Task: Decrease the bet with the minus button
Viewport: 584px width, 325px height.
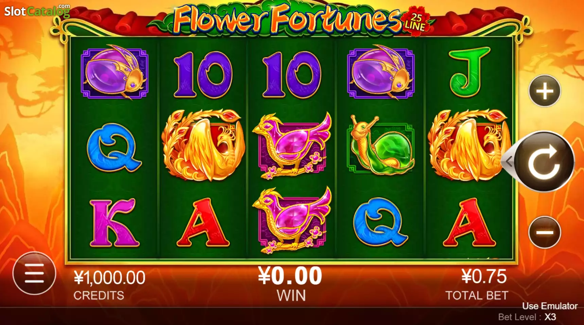Action: click(x=545, y=232)
